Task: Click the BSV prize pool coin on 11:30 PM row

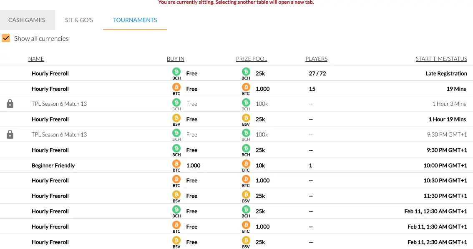Action: point(246,194)
